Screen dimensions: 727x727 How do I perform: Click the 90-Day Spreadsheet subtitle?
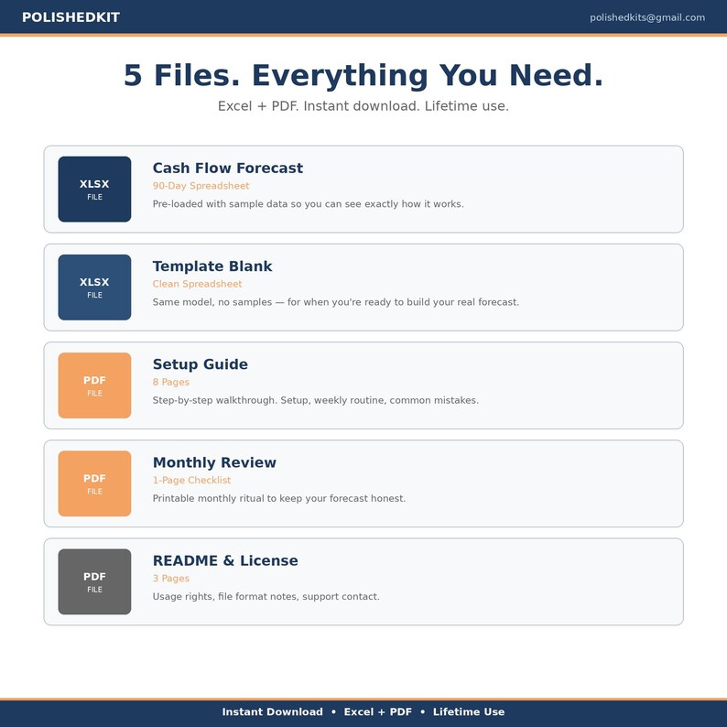coord(201,186)
